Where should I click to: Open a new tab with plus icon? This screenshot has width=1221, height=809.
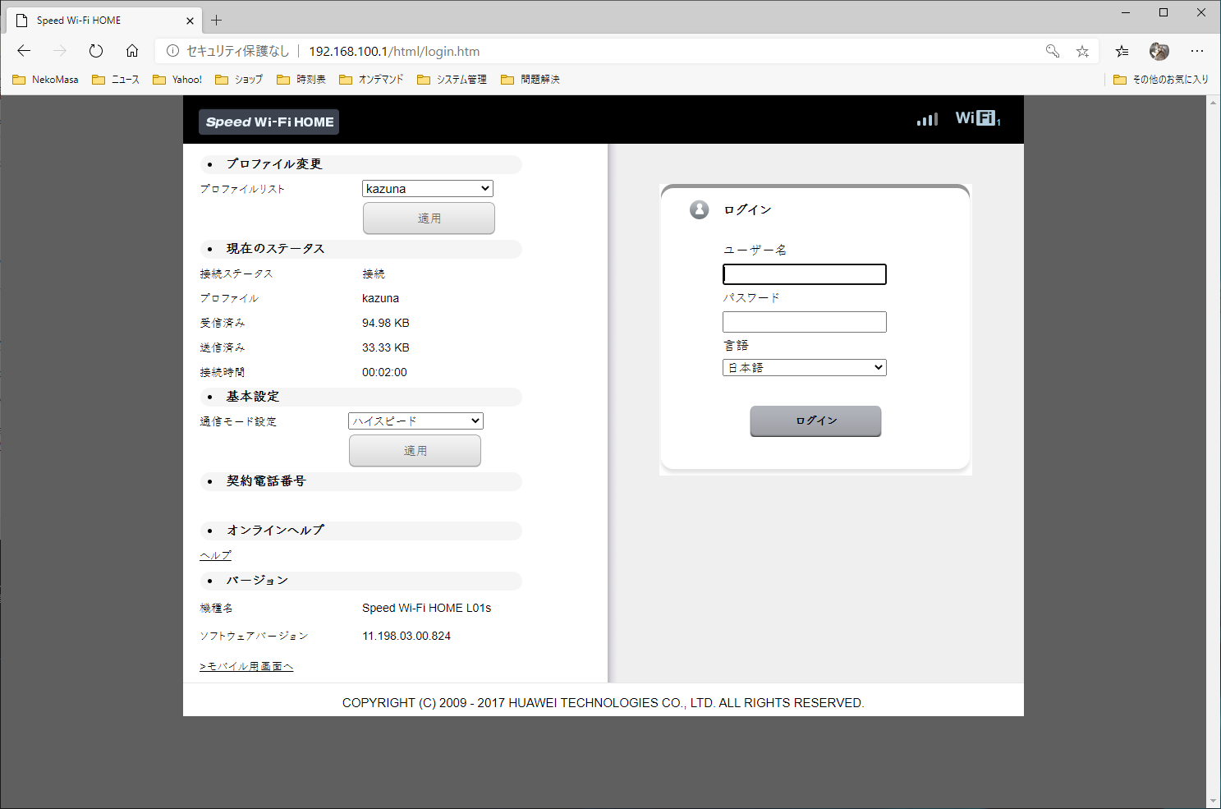(217, 20)
